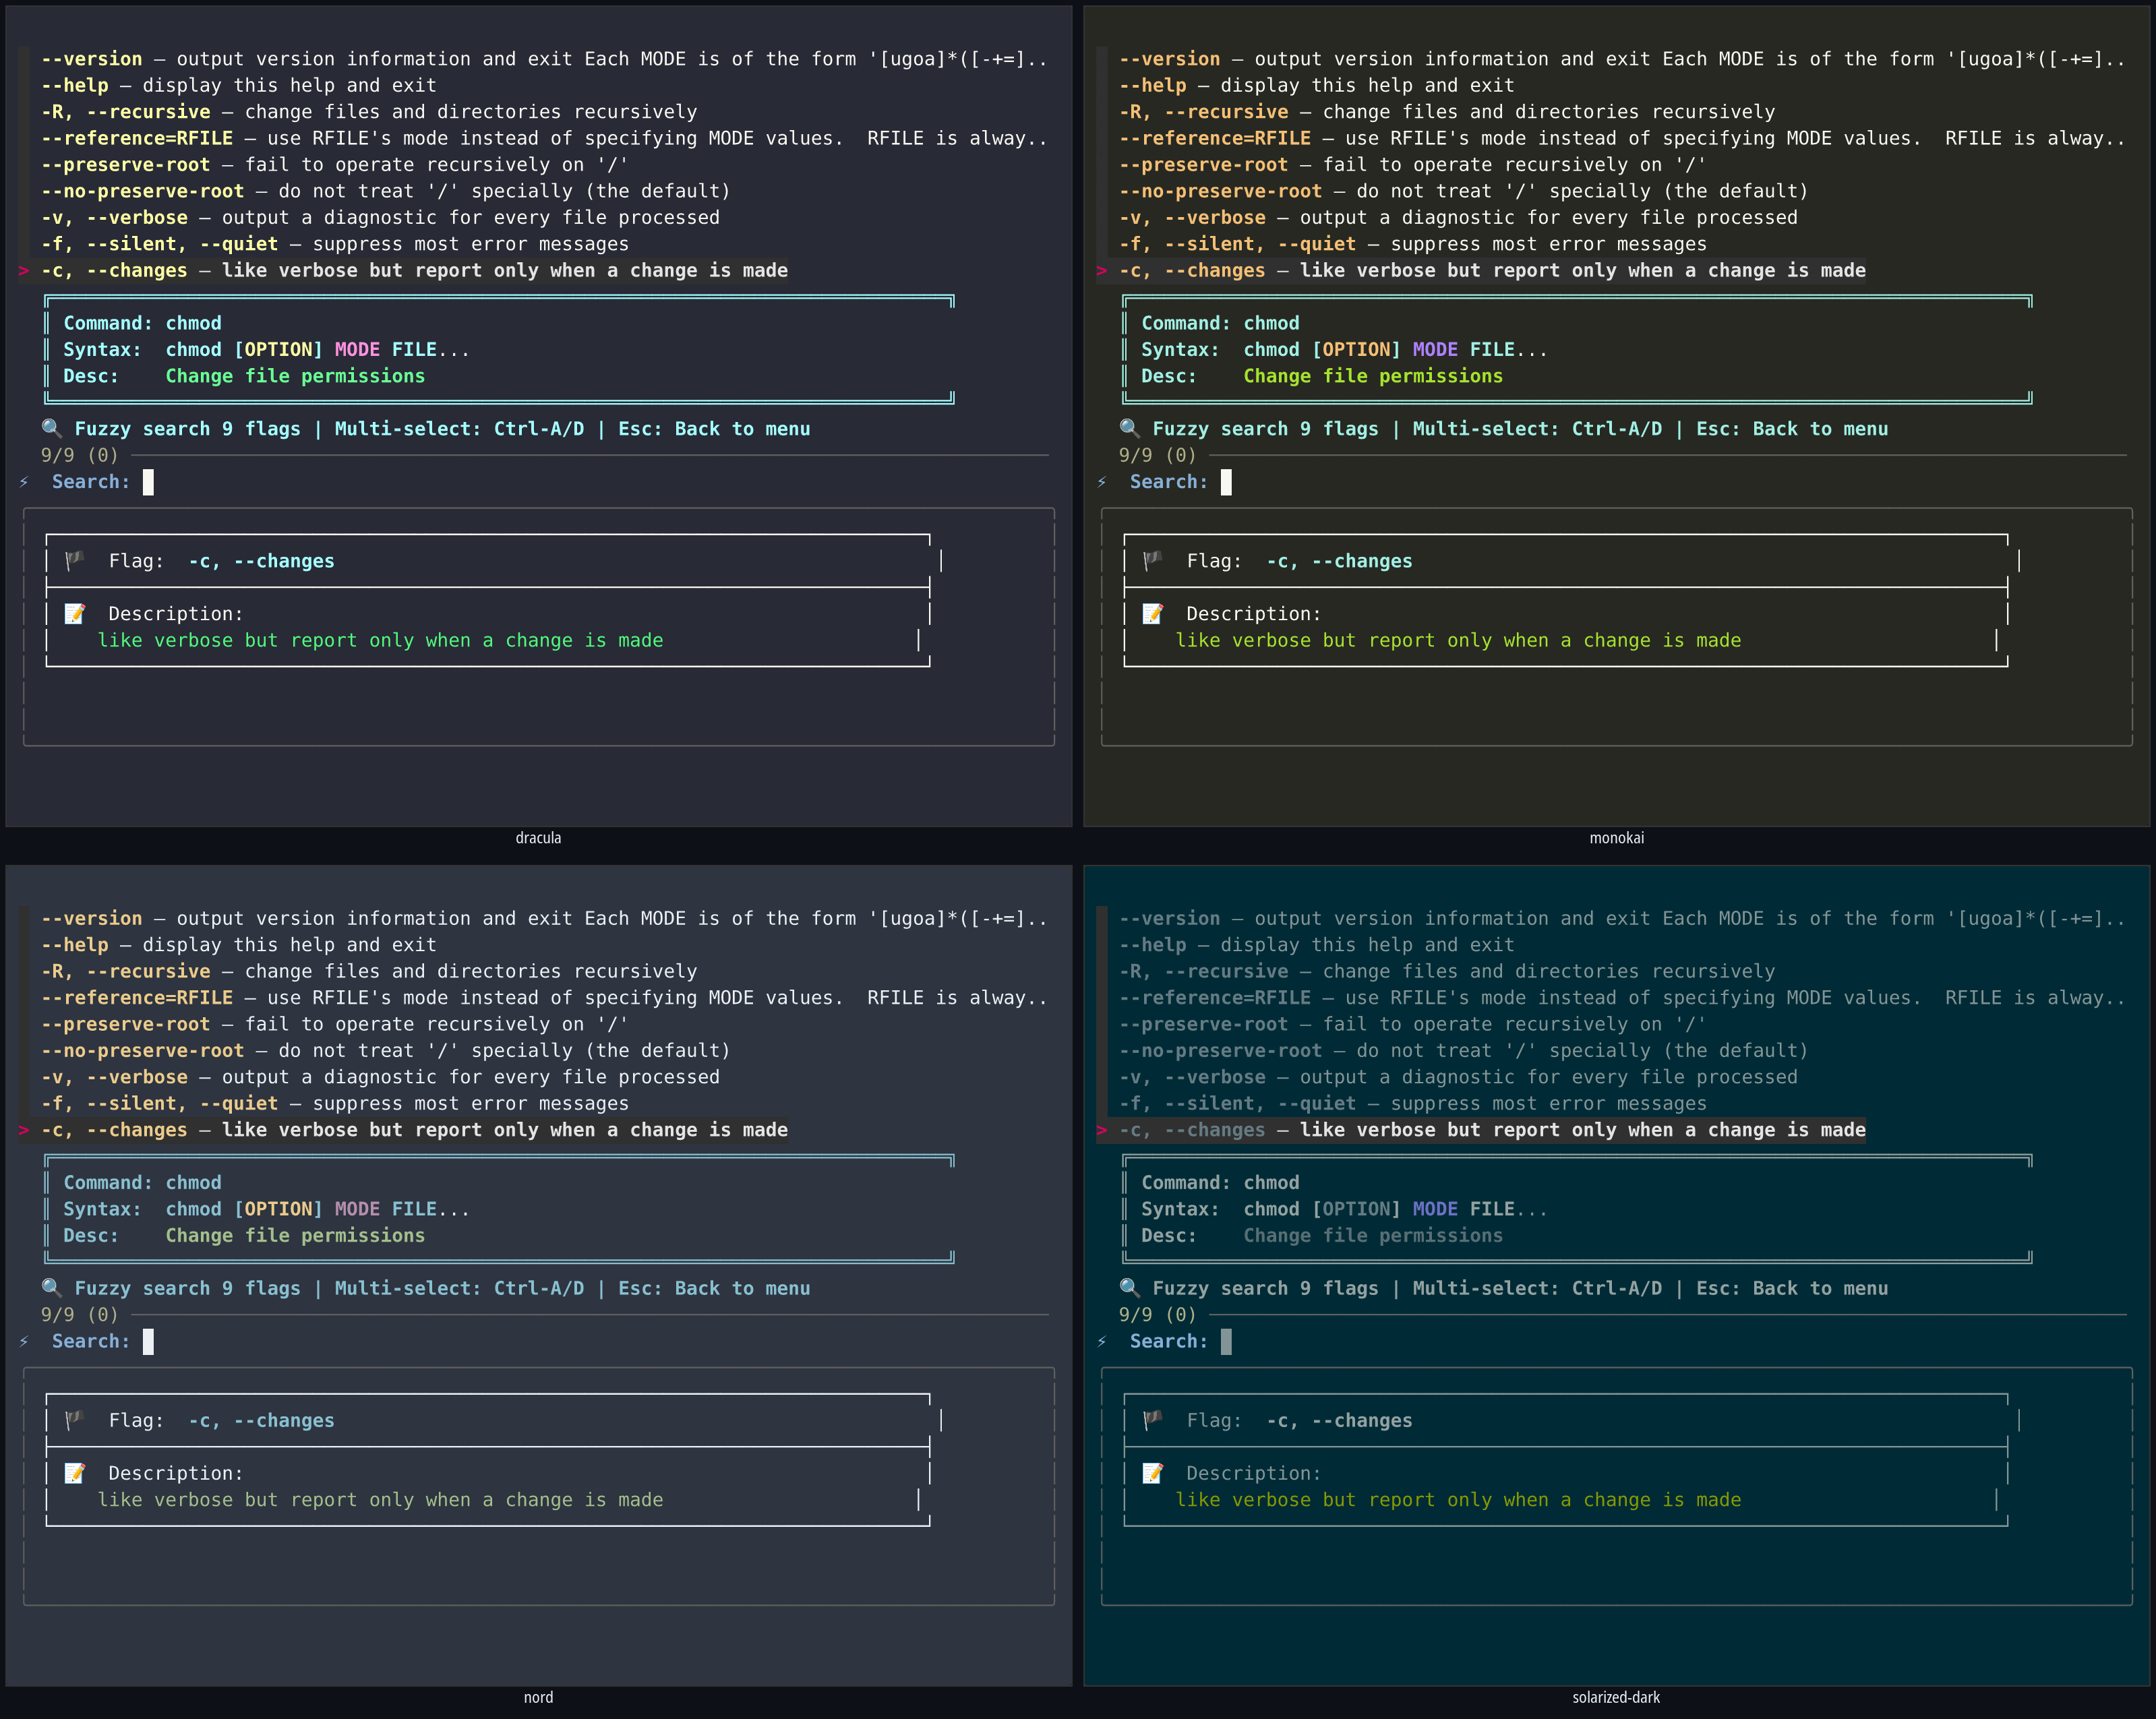
Task: Click the Syntax line in monokai header
Action: (x=1344, y=350)
